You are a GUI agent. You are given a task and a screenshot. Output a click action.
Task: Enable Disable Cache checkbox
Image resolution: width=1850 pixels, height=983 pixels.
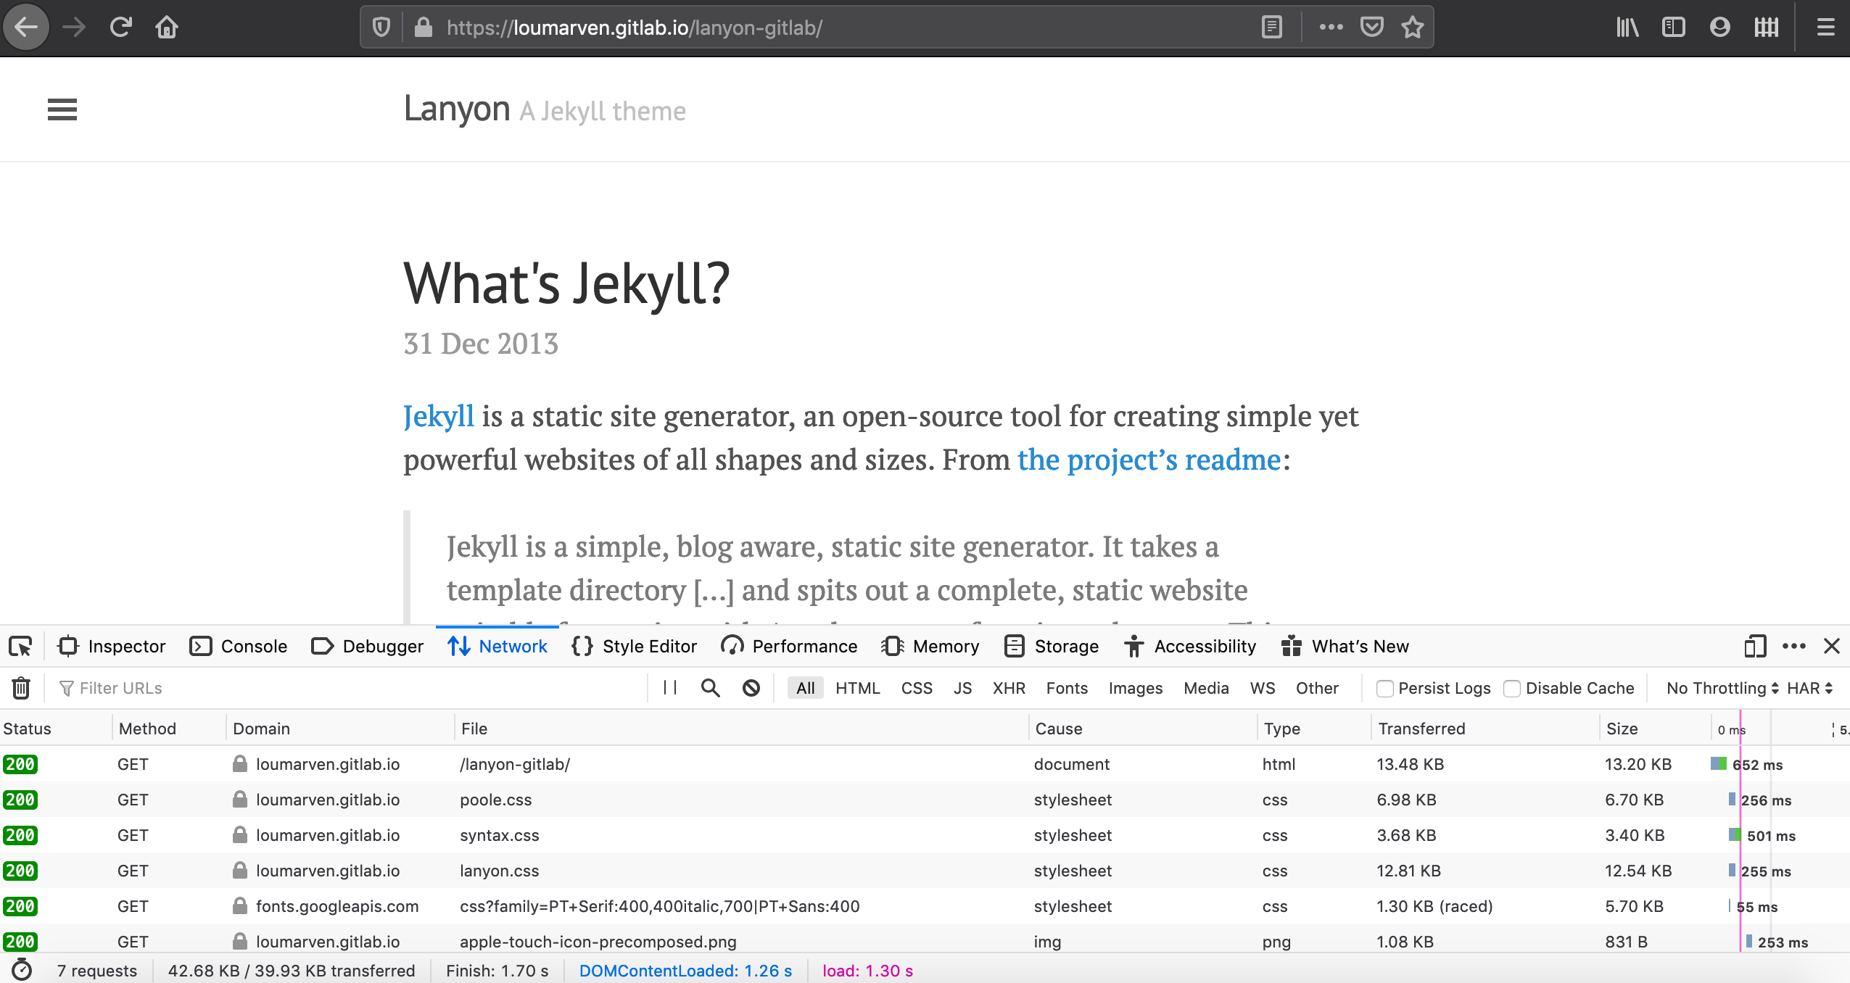pos(1512,688)
